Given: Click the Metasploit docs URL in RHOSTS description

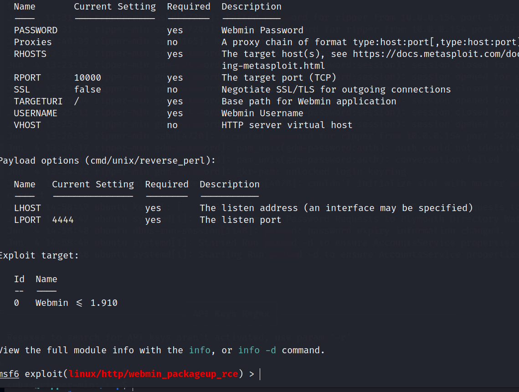Looking at the screenshot, I should (x=435, y=54).
